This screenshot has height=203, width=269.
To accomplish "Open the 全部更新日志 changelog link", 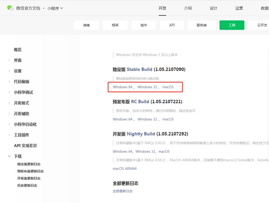I will click(122, 191).
